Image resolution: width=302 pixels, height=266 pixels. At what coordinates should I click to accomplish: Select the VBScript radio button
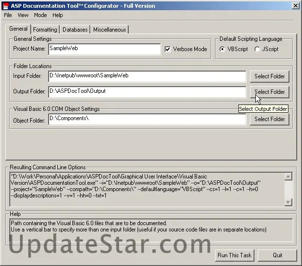pos(222,49)
